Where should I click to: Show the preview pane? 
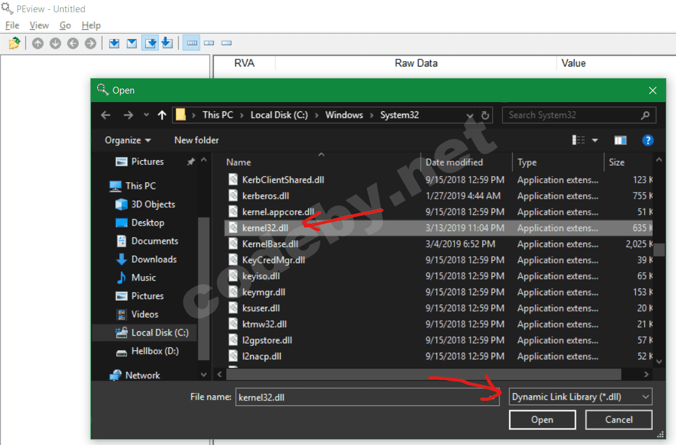(x=620, y=140)
